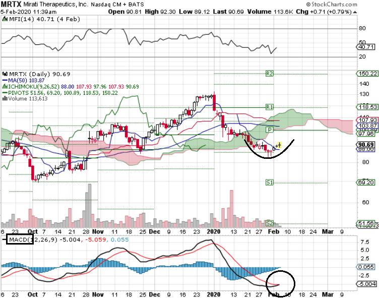Click the Volume legend bar icon
This screenshot has width=379, height=298.
coord(5,98)
